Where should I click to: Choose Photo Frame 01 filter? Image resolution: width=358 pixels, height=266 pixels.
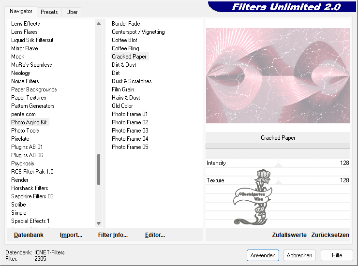[130, 114]
